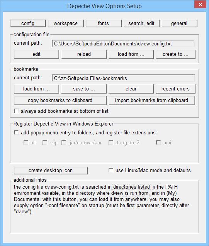209x246 pixels.
Task: Click configuration 'load from ...' button
Action: (x=131, y=54)
